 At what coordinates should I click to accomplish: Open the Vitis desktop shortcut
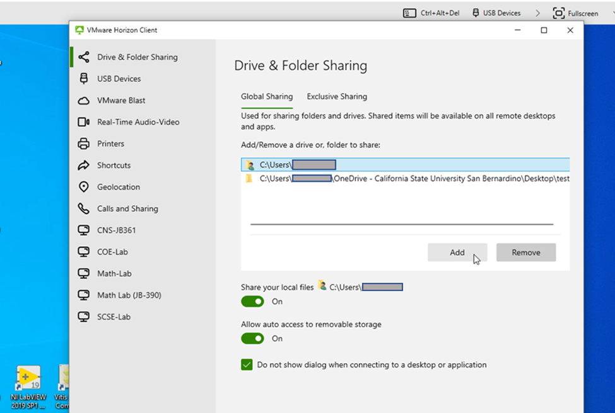(62, 387)
